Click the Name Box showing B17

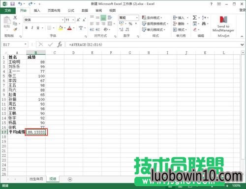coord(14,45)
